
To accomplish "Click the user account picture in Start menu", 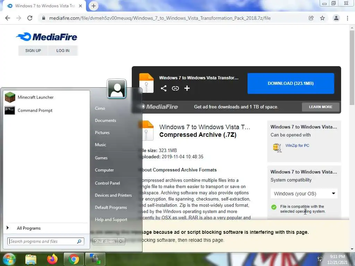I will pos(116,89).
